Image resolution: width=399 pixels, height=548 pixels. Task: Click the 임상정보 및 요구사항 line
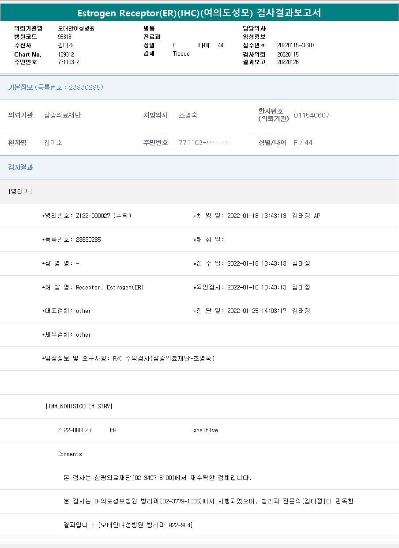[128, 358]
